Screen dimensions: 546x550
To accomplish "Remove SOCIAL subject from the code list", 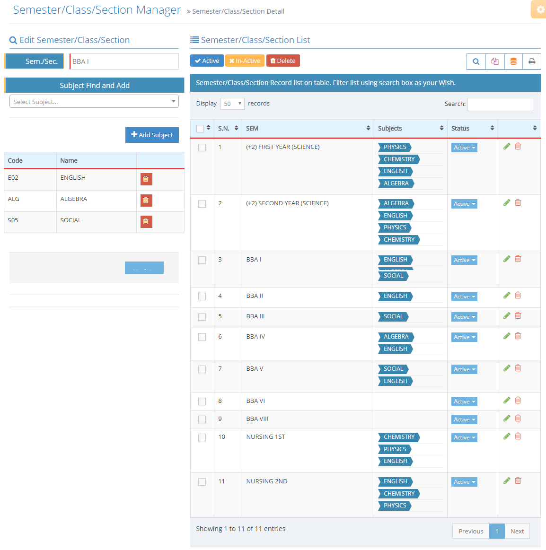I will [x=146, y=222].
